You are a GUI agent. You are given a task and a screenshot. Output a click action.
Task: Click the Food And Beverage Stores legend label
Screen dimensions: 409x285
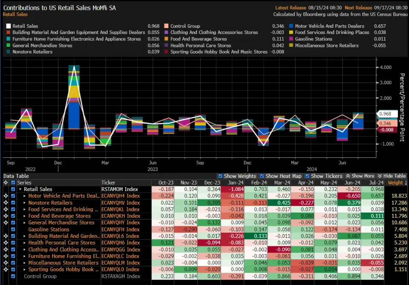tap(199, 39)
